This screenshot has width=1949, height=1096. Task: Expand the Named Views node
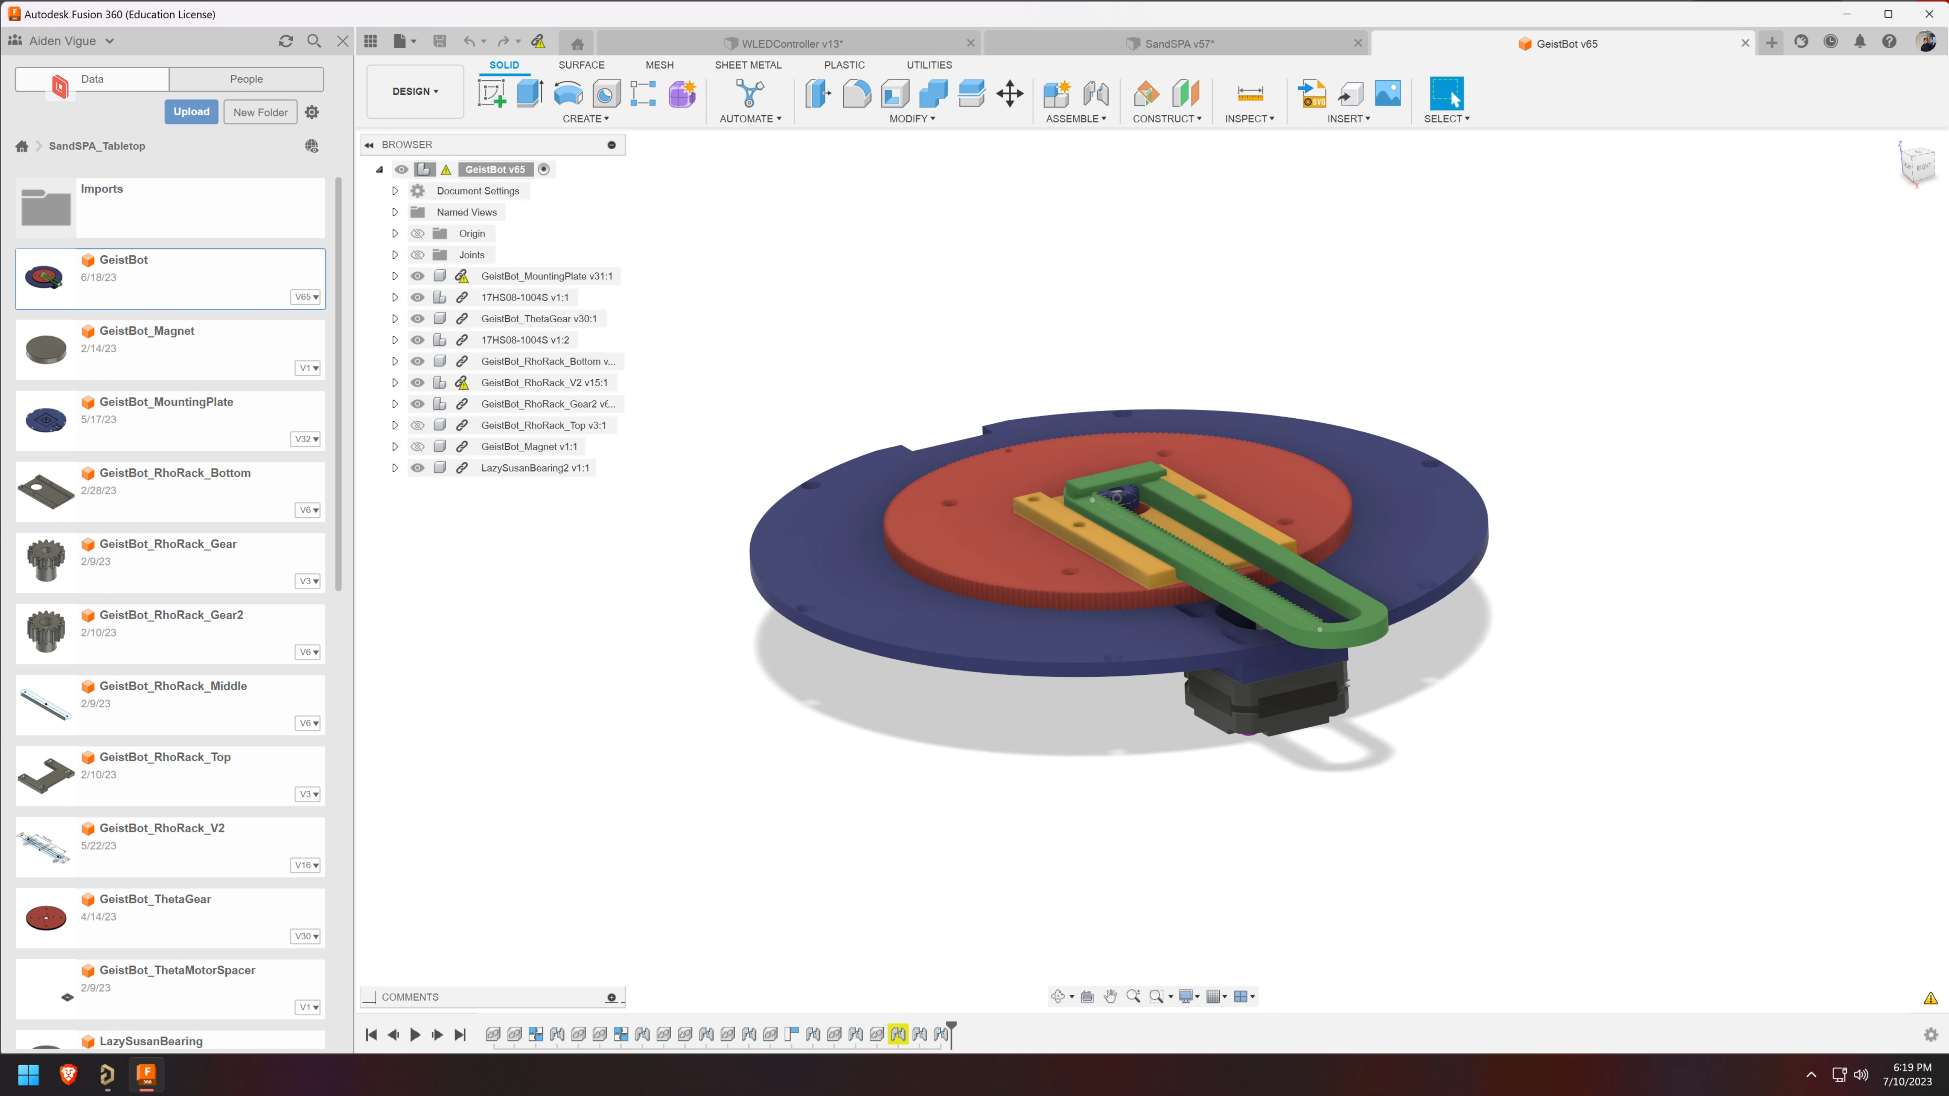[x=394, y=211]
